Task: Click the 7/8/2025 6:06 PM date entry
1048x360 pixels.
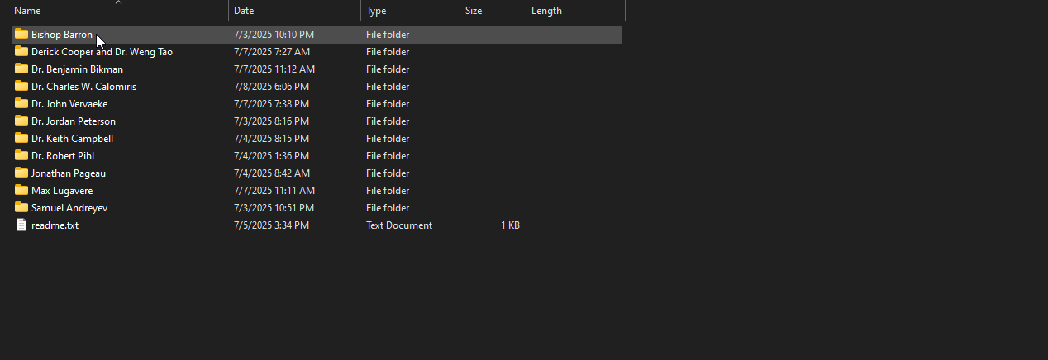Action: pos(271,87)
